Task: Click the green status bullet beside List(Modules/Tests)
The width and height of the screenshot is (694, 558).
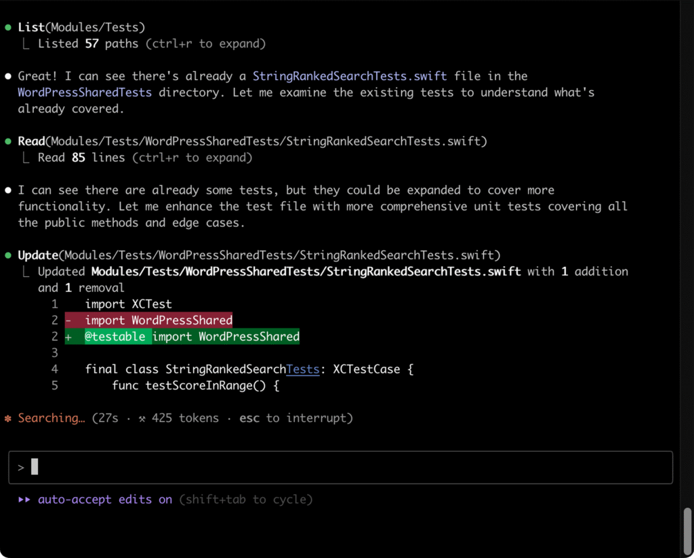Action: pyautogui.click(x=8, y=27)
